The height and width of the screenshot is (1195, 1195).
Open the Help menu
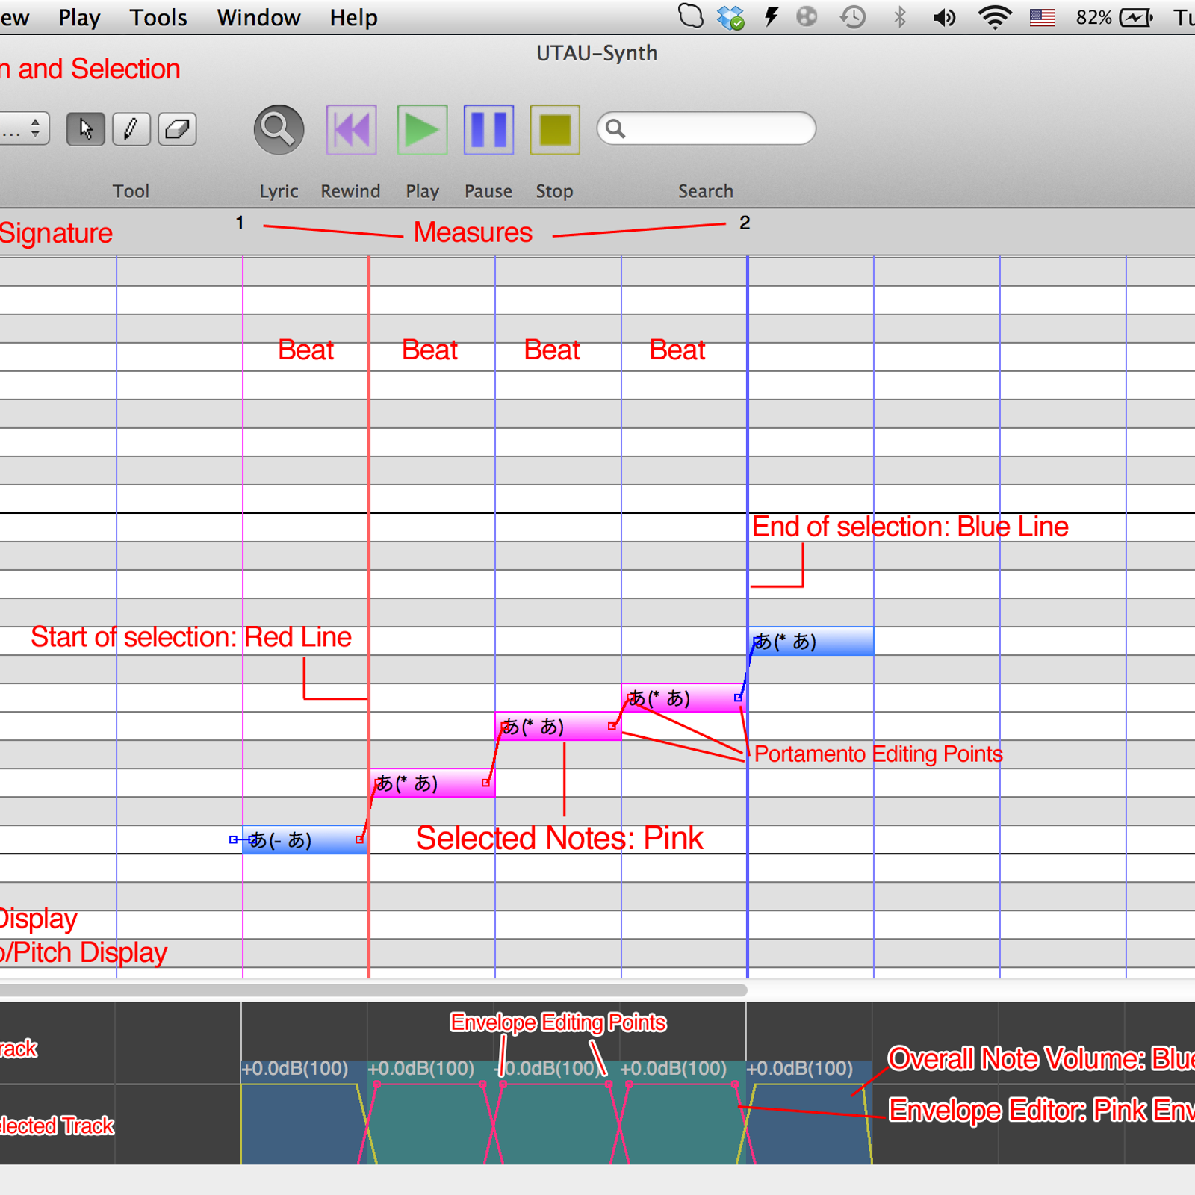coord(353,17)
